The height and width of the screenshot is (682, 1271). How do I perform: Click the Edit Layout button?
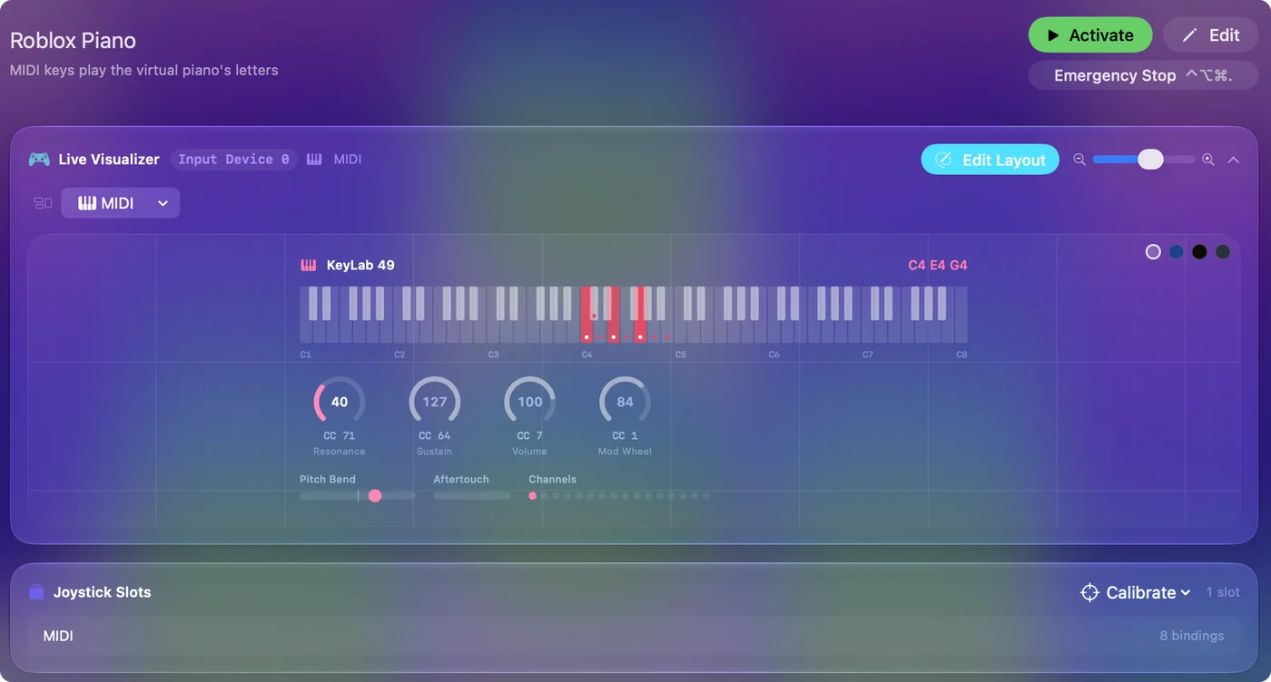click(x=990, y=160)
